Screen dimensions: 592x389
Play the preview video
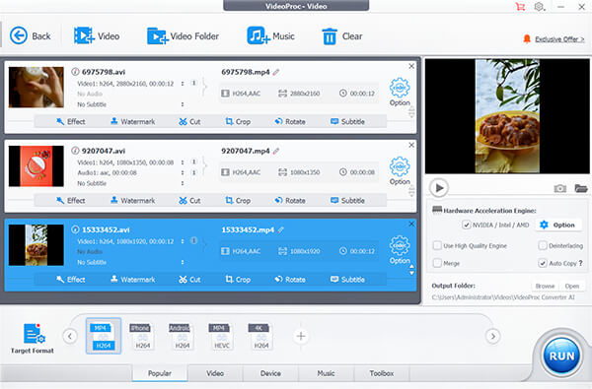click(439, 188)
